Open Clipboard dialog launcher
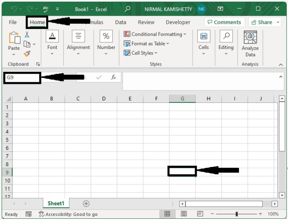288x220 pixels. (x=38, y=64)
